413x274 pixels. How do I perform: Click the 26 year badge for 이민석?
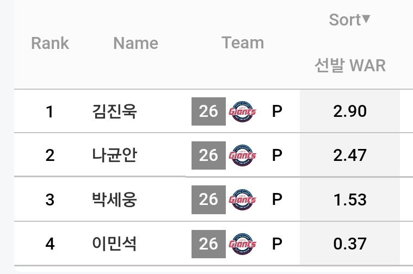pos(208,244)
